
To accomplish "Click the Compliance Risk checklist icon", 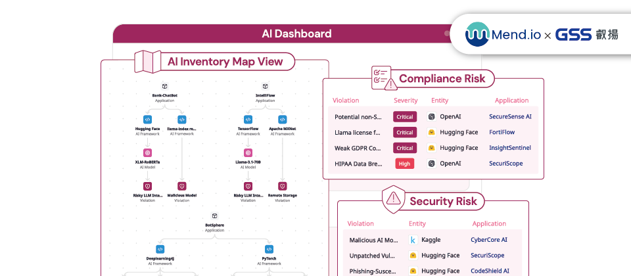I will tap(384, 78).
